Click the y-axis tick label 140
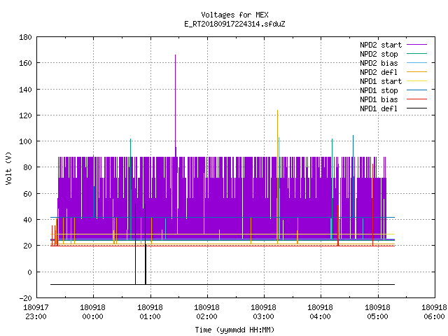Viewport: 448px width, 336px height. [25, 90]
